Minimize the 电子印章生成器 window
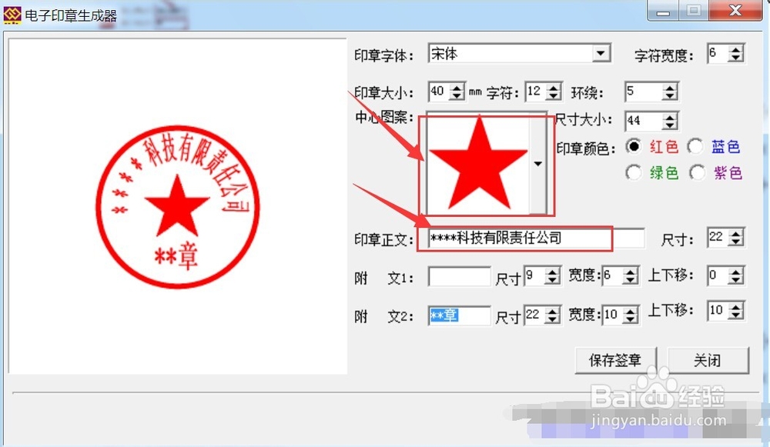Image resolution: width=770 pixels, height=447 pixels. point(664,10)
